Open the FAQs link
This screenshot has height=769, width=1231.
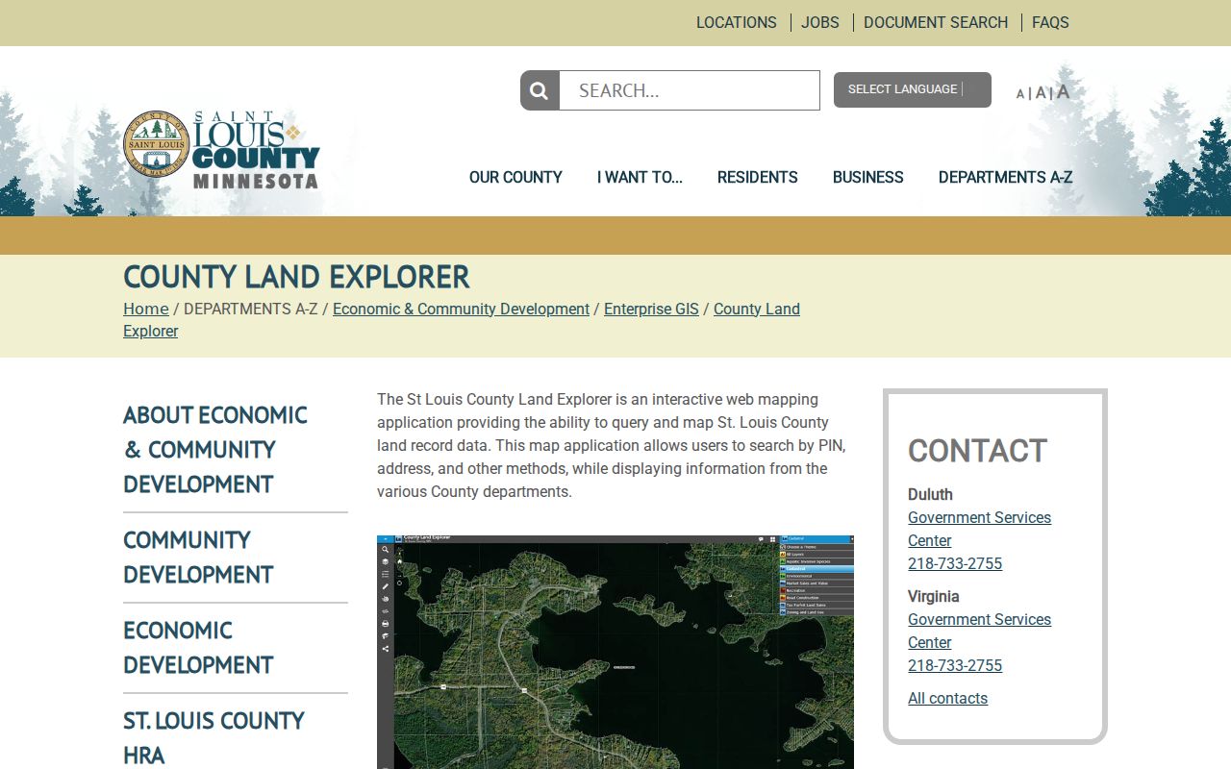point(1050,22)
